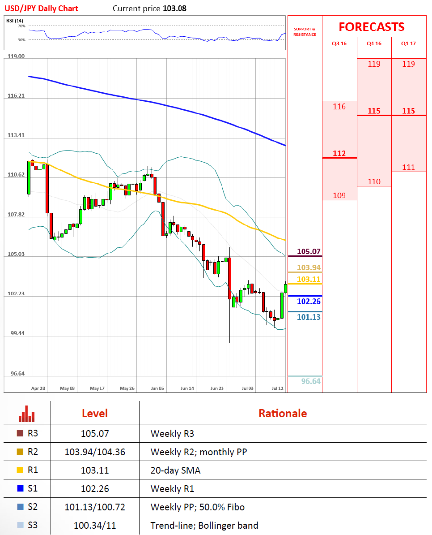The image size is (432, 535).
Task: Click the May 17 date axis label
Action: pos(97,388)
